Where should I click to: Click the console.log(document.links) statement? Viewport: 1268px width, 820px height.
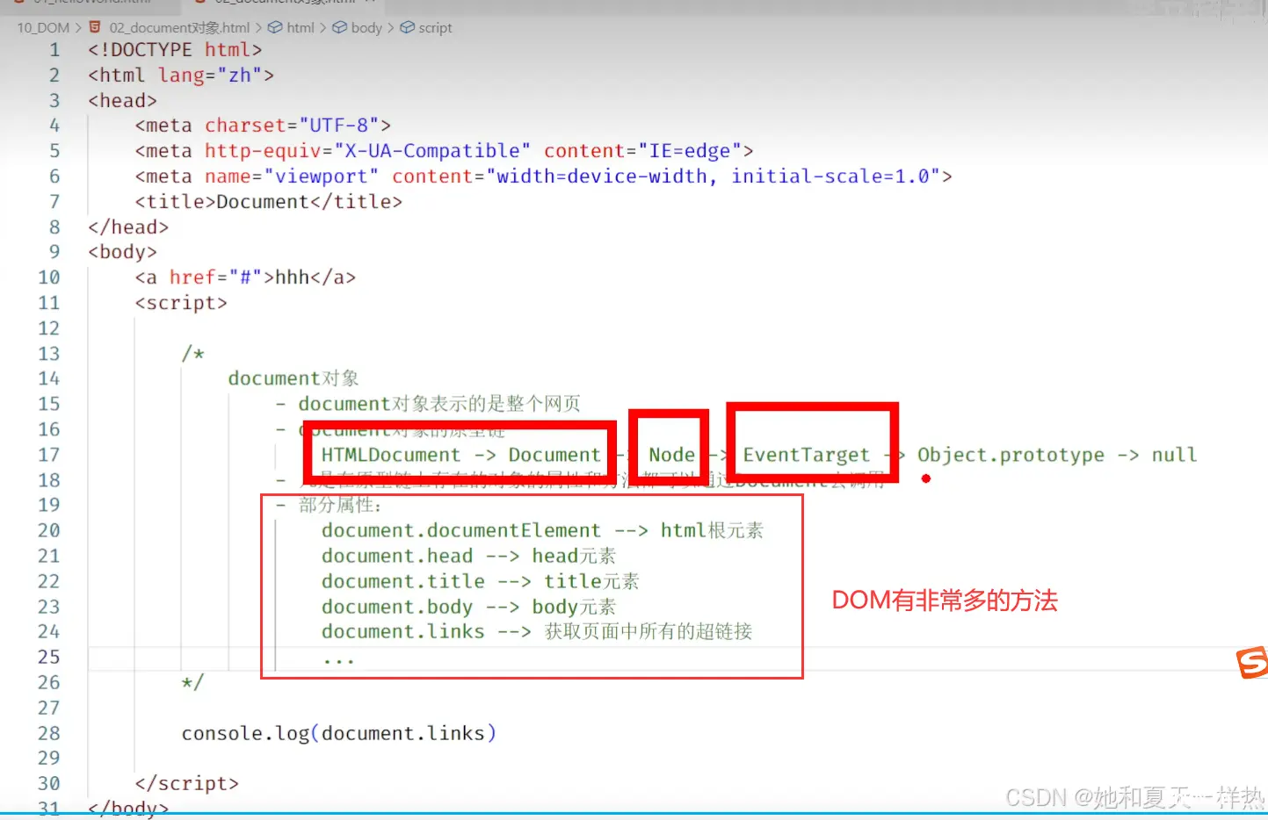(339, 733)
